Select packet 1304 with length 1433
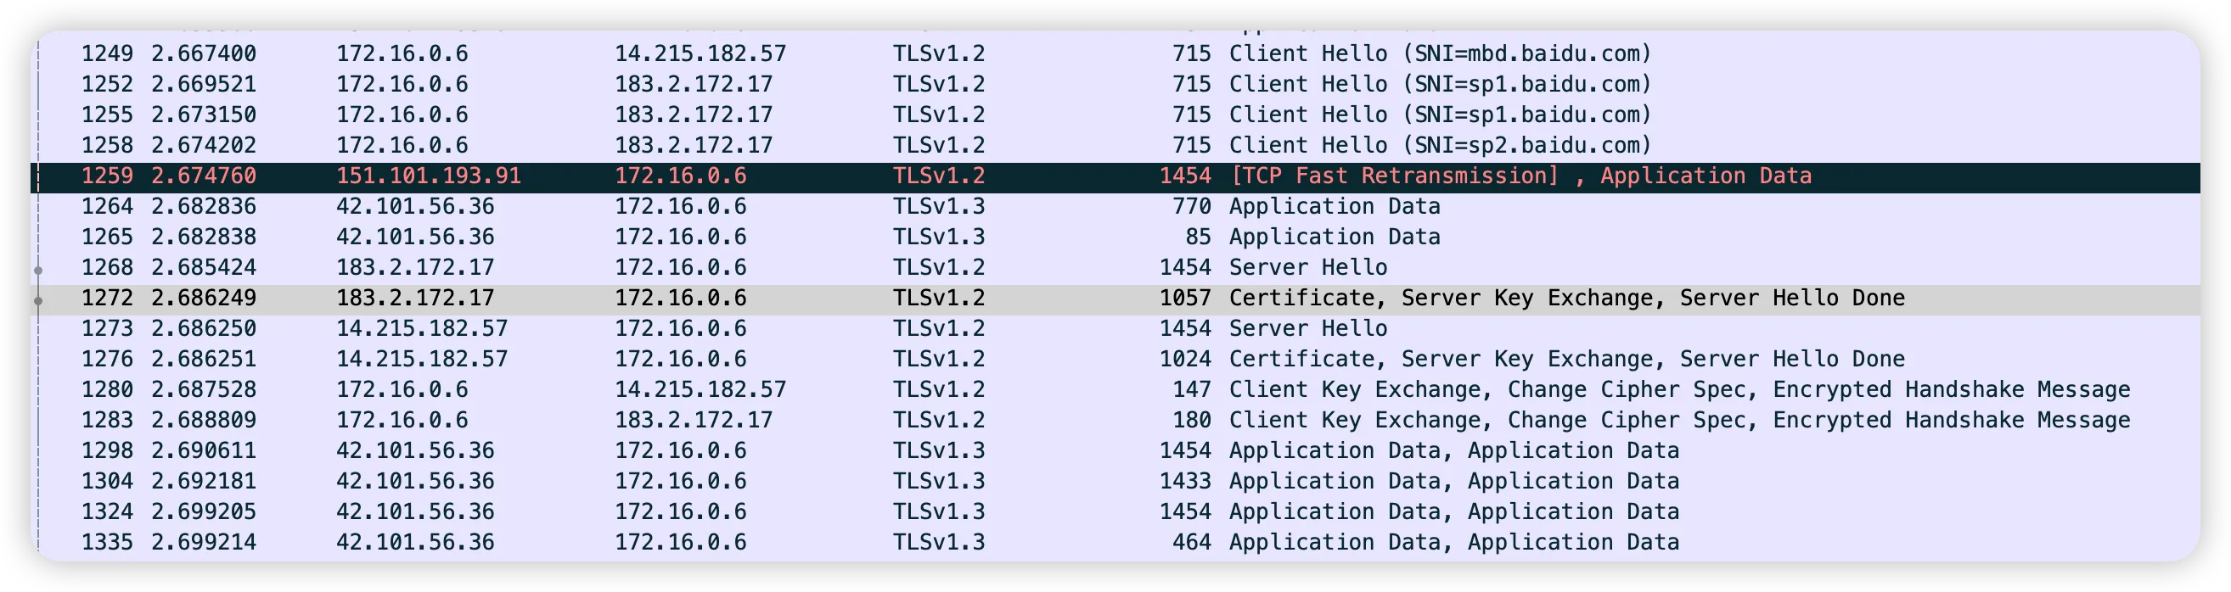Viewport: 2231px width, 592px height. [x=1185, y=481]
